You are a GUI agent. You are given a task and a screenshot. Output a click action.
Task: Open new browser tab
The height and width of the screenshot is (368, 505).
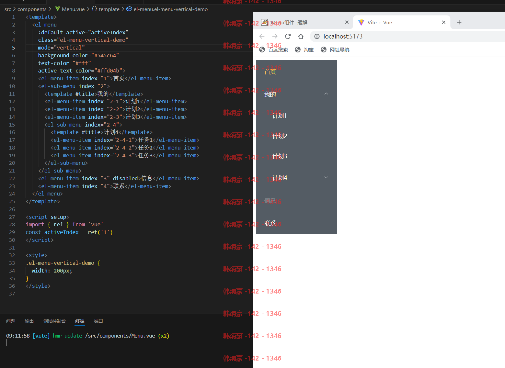(x=459, y=22)
